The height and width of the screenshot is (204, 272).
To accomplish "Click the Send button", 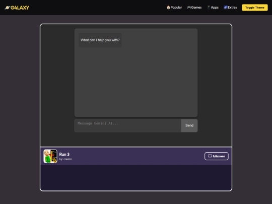I will [189, 125].
